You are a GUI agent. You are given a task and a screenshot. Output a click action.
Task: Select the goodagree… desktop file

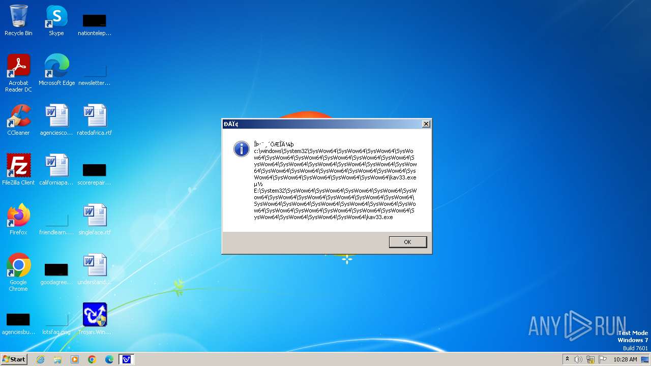(x=56, y=273)
